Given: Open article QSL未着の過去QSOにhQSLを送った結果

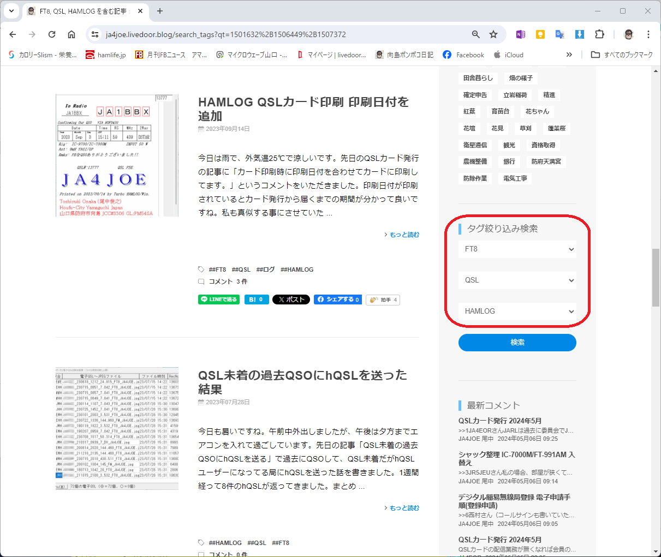Looking at the screenshot, I should pos(302,382).
